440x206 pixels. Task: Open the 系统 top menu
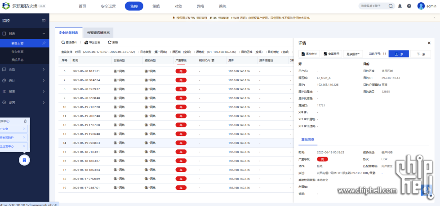tap(222, 6)
